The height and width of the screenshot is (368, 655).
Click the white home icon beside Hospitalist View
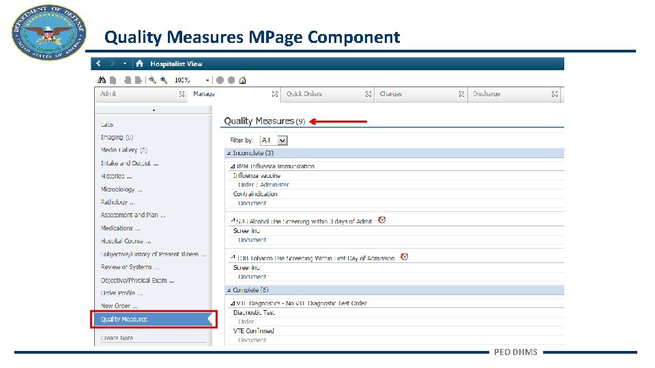point(139,63)
